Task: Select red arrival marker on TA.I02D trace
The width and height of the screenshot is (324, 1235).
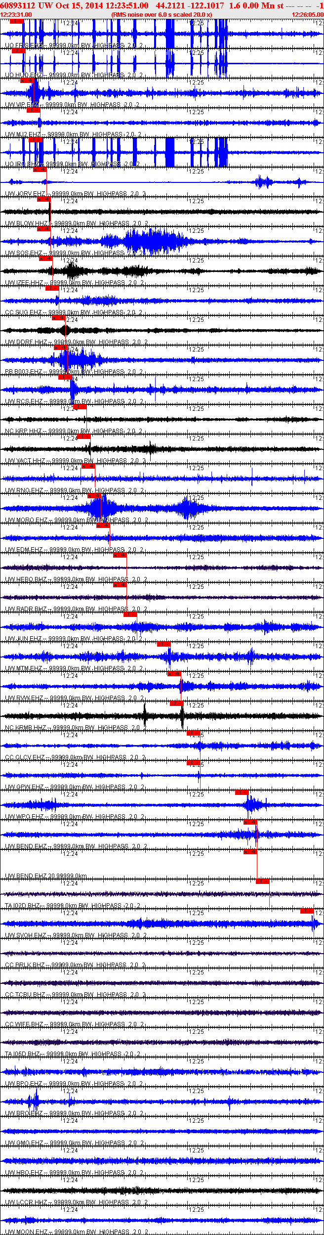Action: coord(263,882)
